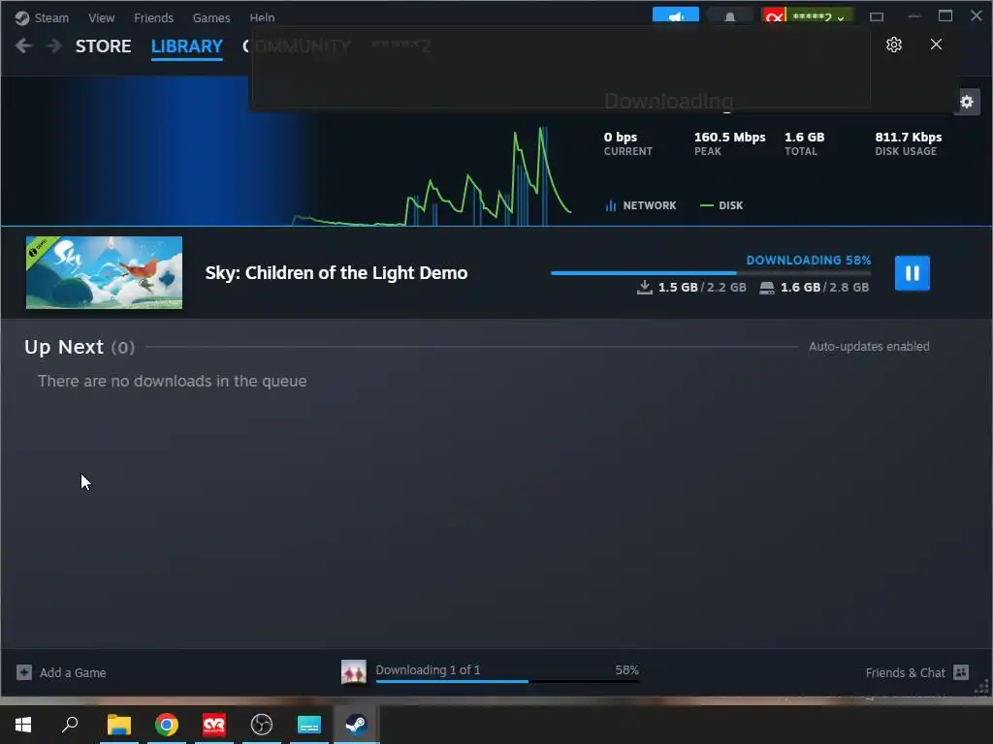993x744 pixels.
Task: Click Add a Game
Action: (73, 672)
